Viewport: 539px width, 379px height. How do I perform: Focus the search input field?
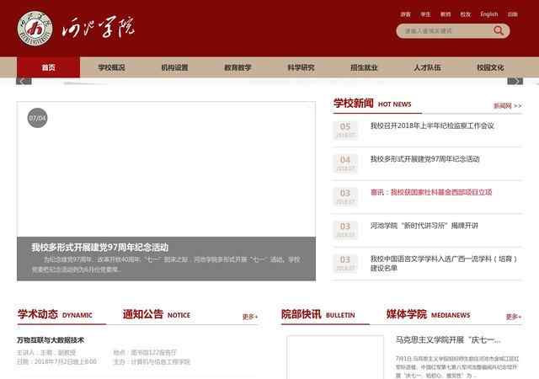447,31
